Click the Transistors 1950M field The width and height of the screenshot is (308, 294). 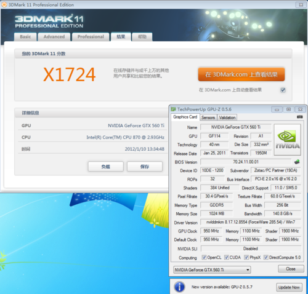(261, 153)
